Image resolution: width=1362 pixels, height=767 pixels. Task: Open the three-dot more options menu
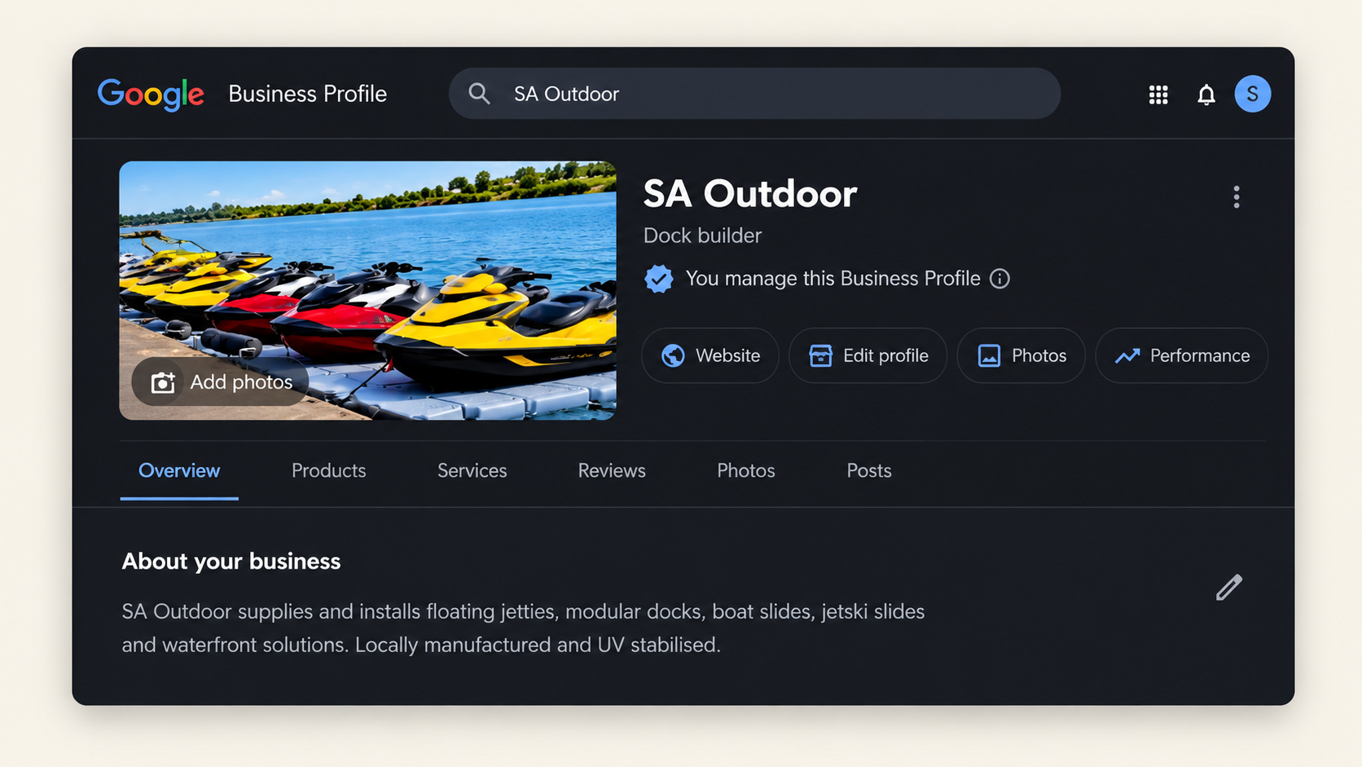[x=1237, y=197]
